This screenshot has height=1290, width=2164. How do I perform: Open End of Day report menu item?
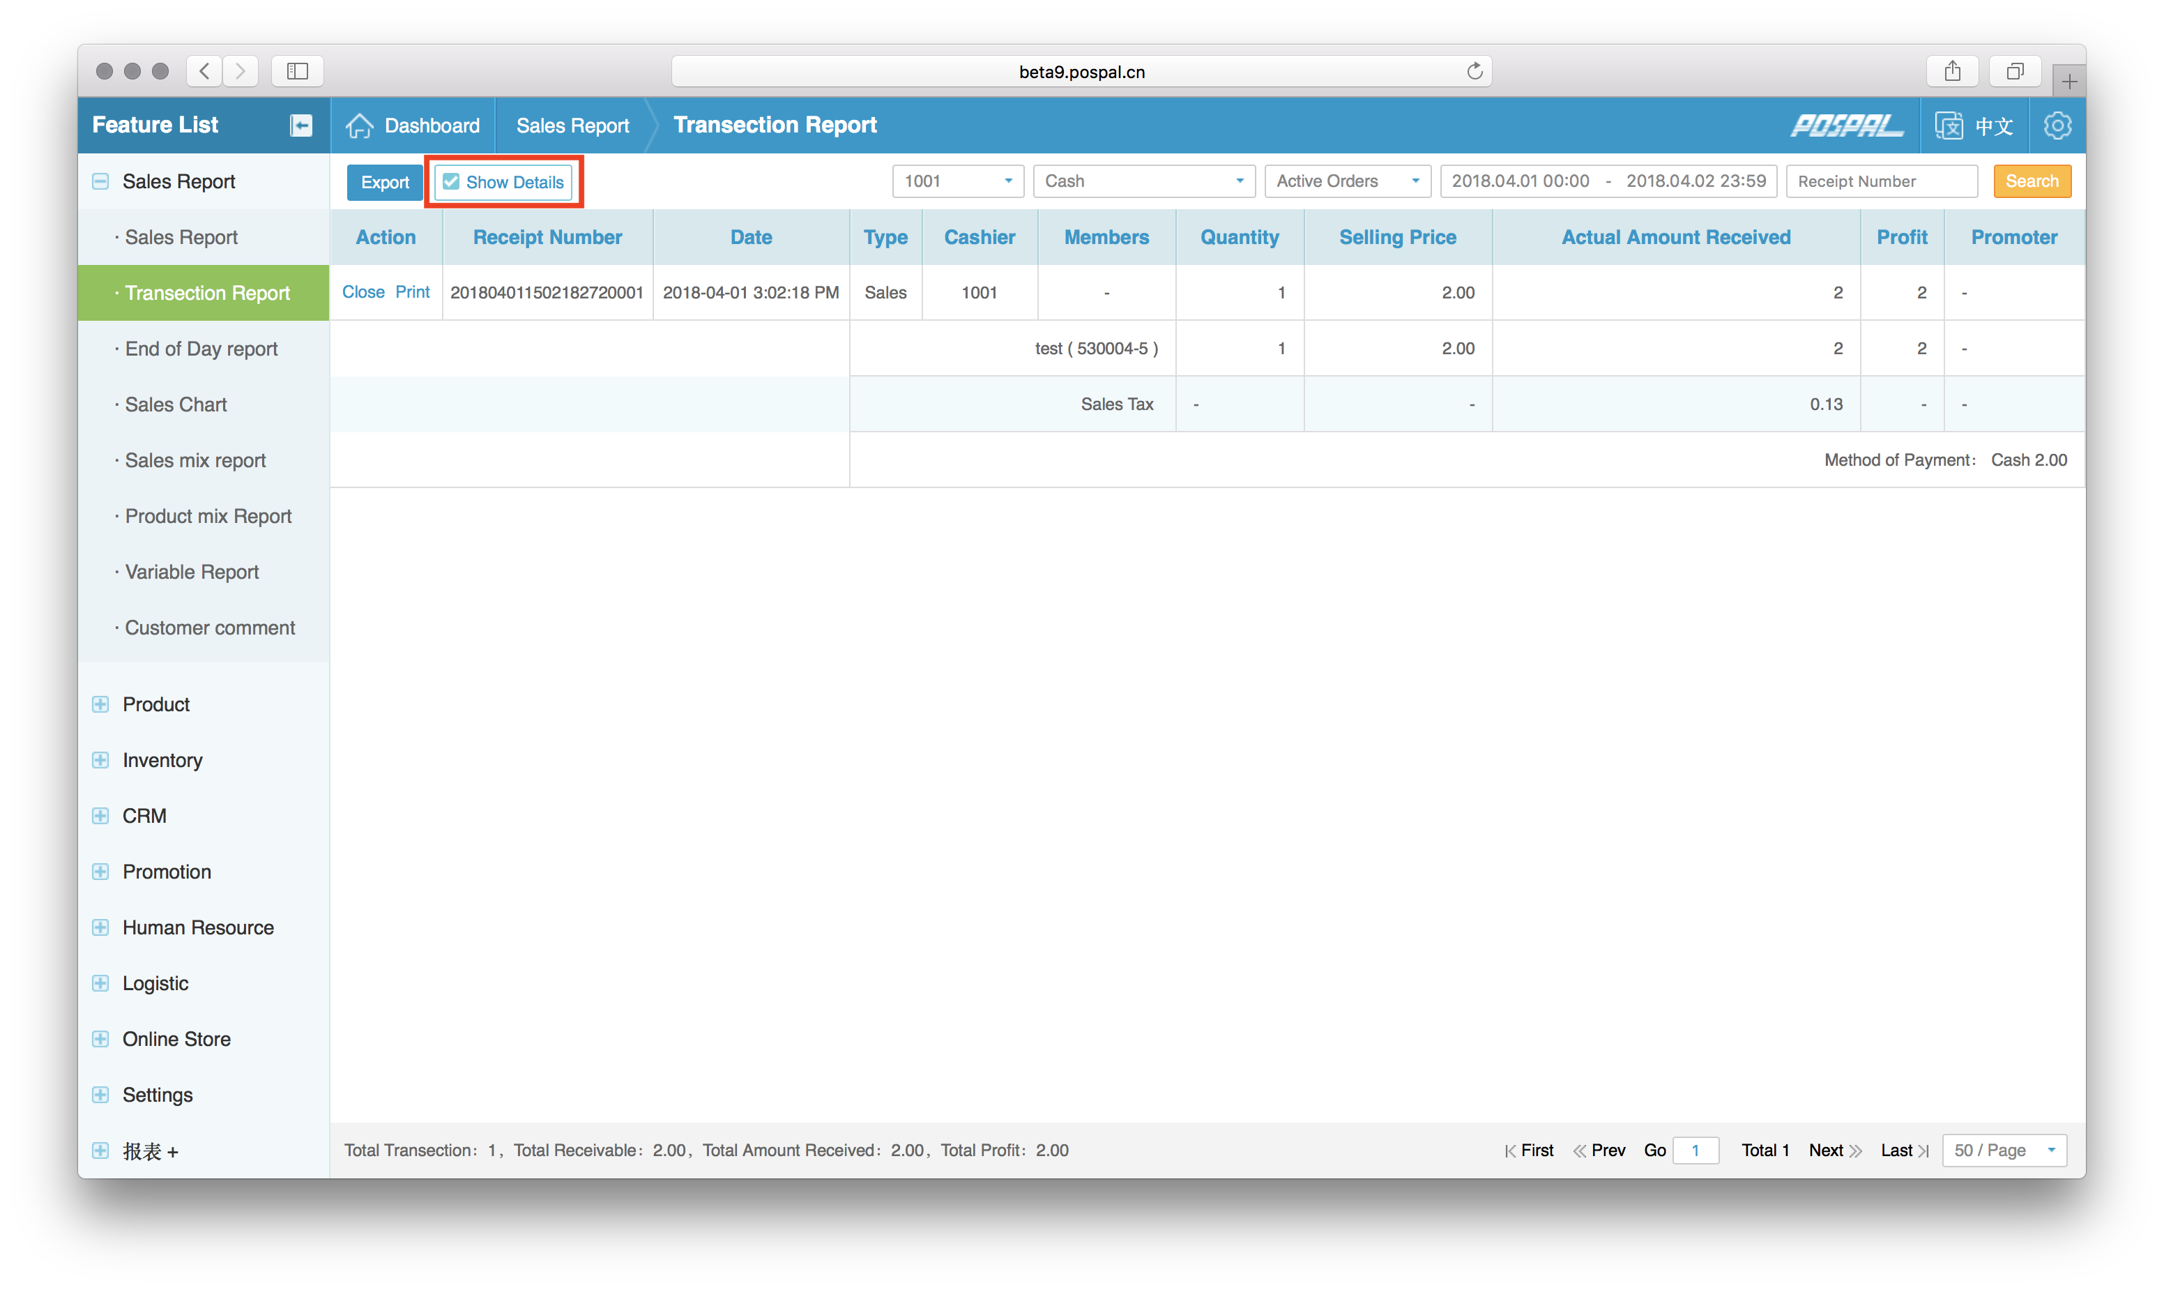(201, 349)
